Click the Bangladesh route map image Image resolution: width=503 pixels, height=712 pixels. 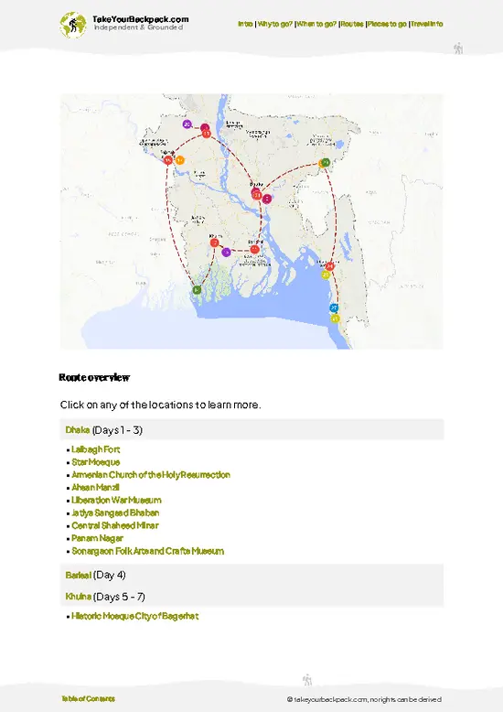pos(251,221)
